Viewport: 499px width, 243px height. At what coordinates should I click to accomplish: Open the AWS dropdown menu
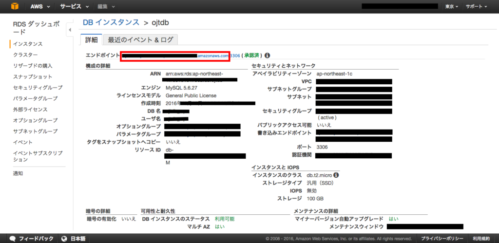40,6
